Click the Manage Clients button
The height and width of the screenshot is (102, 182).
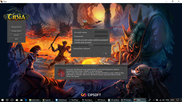point(16,31)
